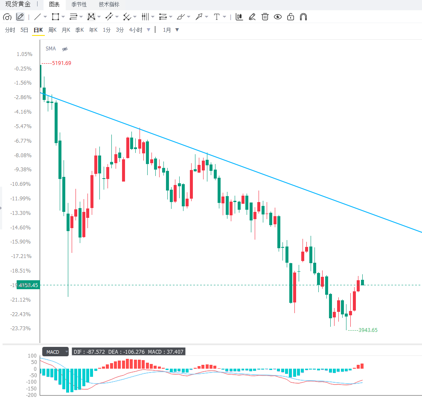Expand dropdown arrow next to 4小时
The width and height of the screenshot is (422, 399).
point(148,30)
